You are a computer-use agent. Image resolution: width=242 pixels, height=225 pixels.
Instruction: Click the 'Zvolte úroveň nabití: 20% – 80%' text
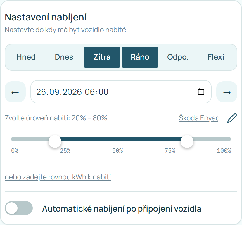click(56, 118)
